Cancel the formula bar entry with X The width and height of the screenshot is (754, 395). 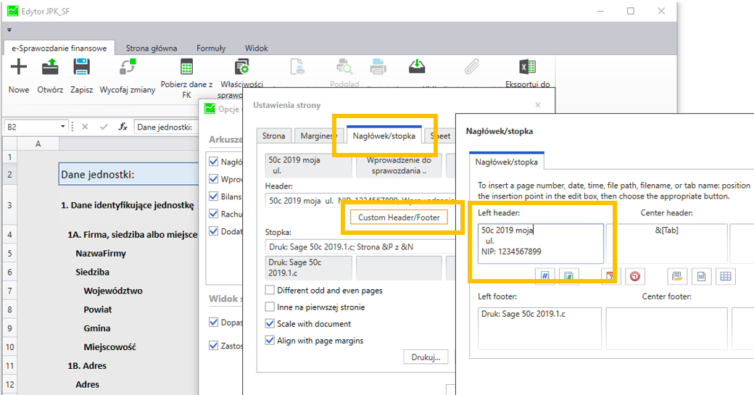click(85, 127)
